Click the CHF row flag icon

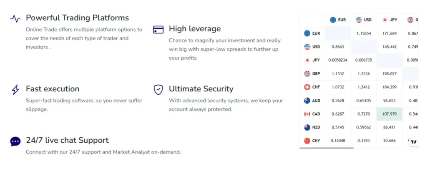click(307, 87)
